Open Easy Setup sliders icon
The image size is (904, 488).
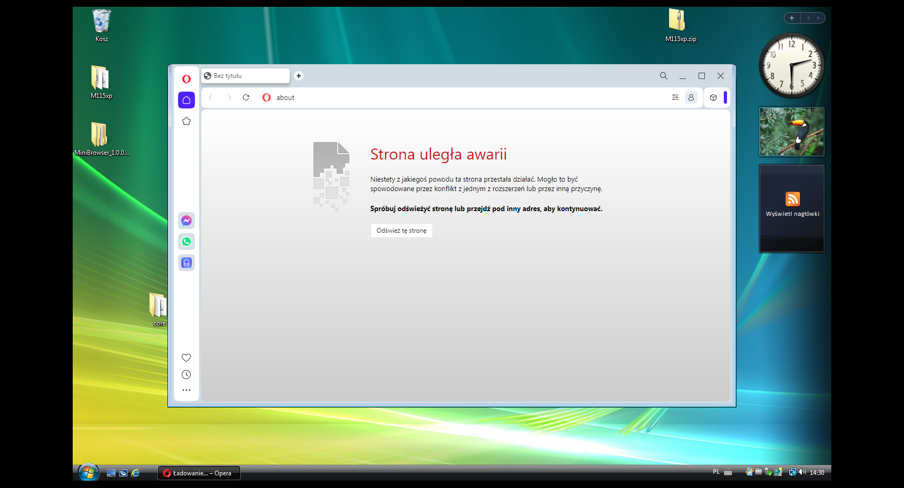pos(675,97)
